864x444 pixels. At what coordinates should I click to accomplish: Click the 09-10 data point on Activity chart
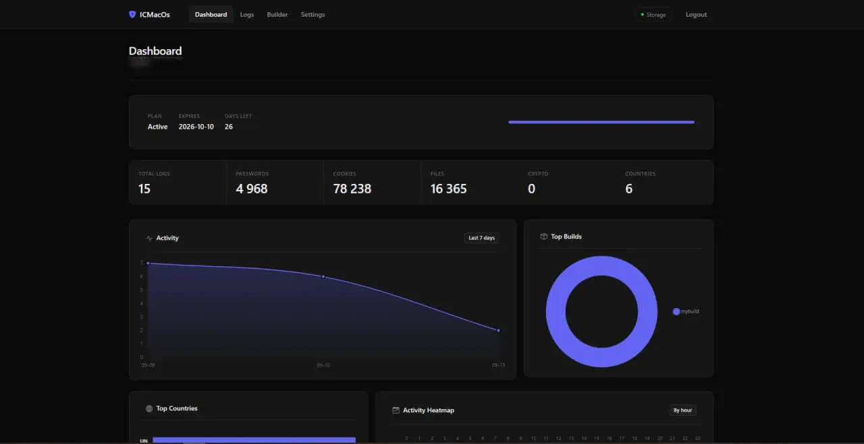point(323,276)
